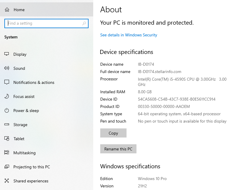Click the 21H2 version value

142,186
